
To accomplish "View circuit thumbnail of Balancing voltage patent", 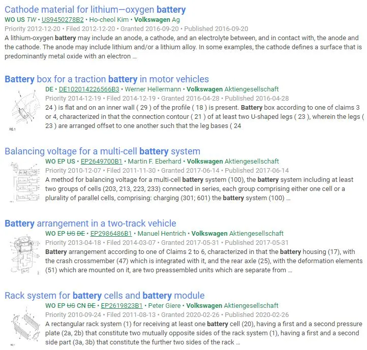I will coord(24,182).
